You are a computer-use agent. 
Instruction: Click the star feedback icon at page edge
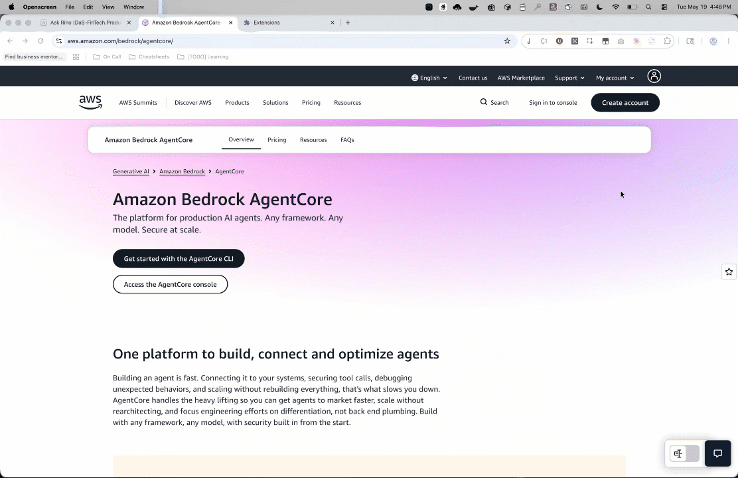[729, 272]
